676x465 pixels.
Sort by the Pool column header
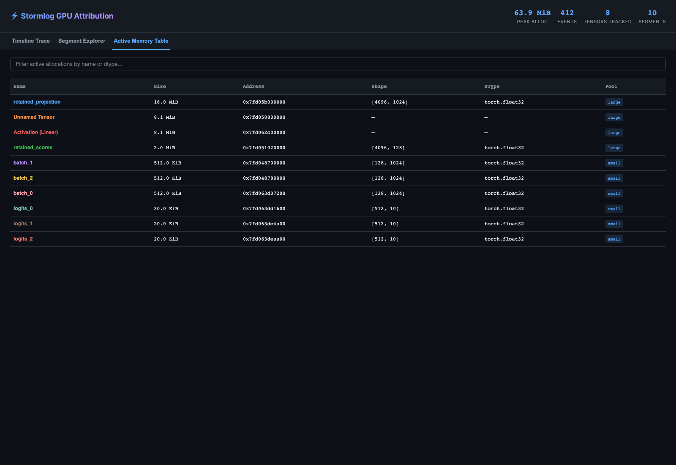611,87
